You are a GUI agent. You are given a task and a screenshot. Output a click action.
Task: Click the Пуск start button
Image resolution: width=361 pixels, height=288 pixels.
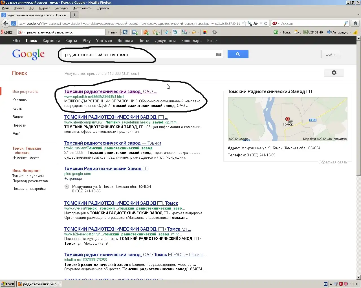[8, 284]
